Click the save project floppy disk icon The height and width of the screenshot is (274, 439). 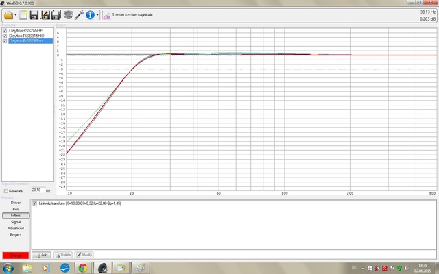coord(35,14)
